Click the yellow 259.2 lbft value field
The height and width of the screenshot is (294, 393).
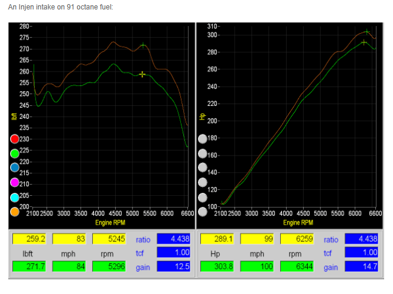click(x=29, y=240)
